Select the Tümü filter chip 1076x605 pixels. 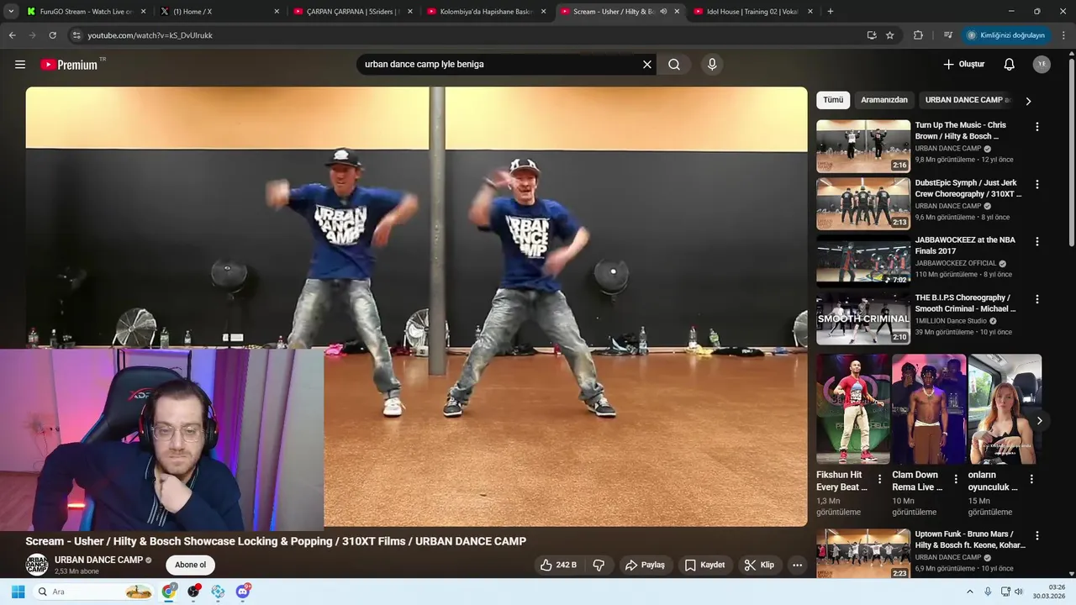coord(833,100)
